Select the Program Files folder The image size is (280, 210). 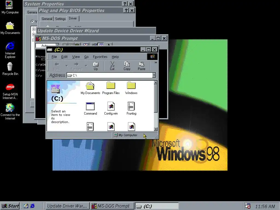111,88
